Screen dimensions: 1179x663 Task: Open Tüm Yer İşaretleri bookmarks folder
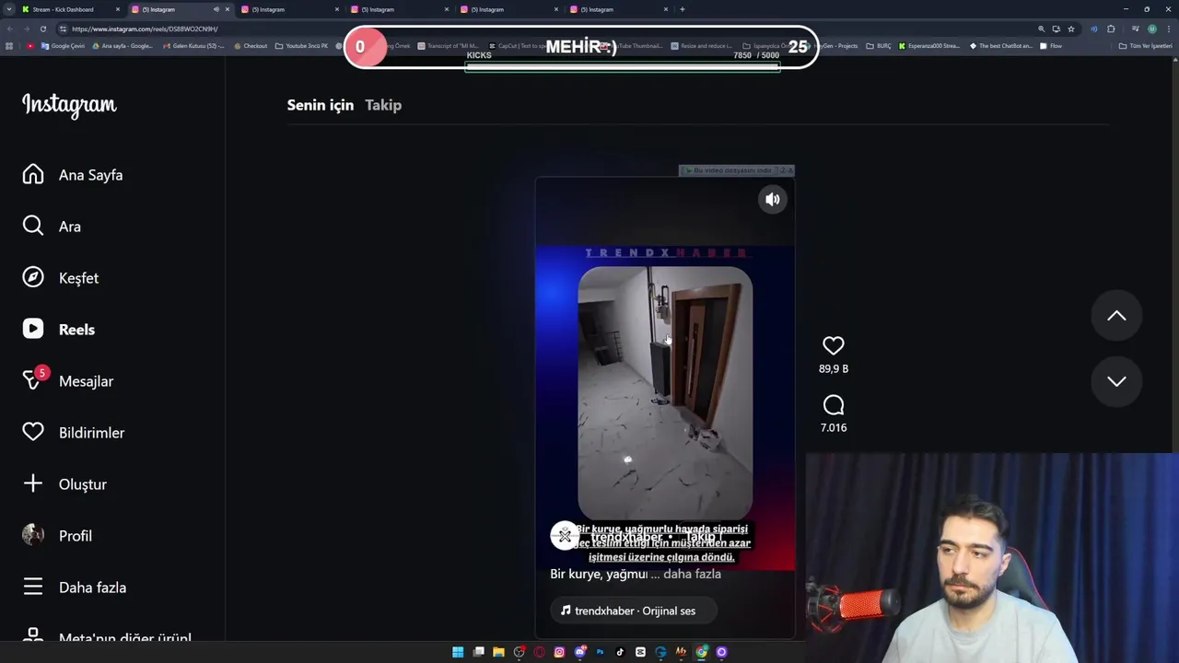coord(1145,45)
